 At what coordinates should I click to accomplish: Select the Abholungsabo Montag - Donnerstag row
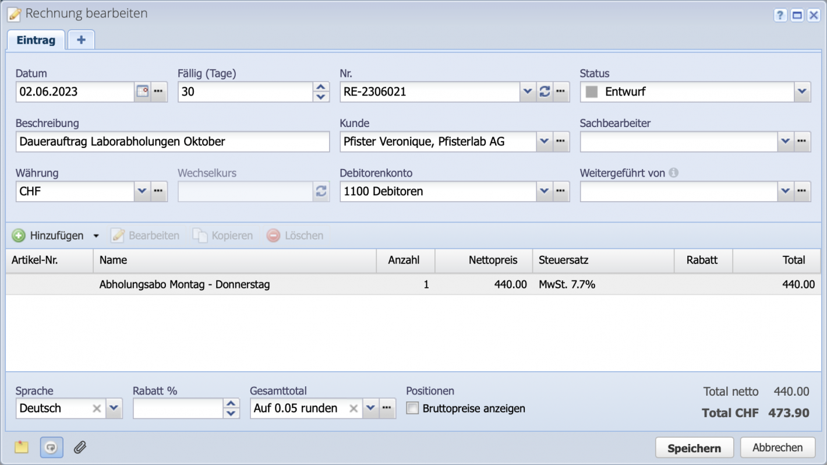[184, 284]
